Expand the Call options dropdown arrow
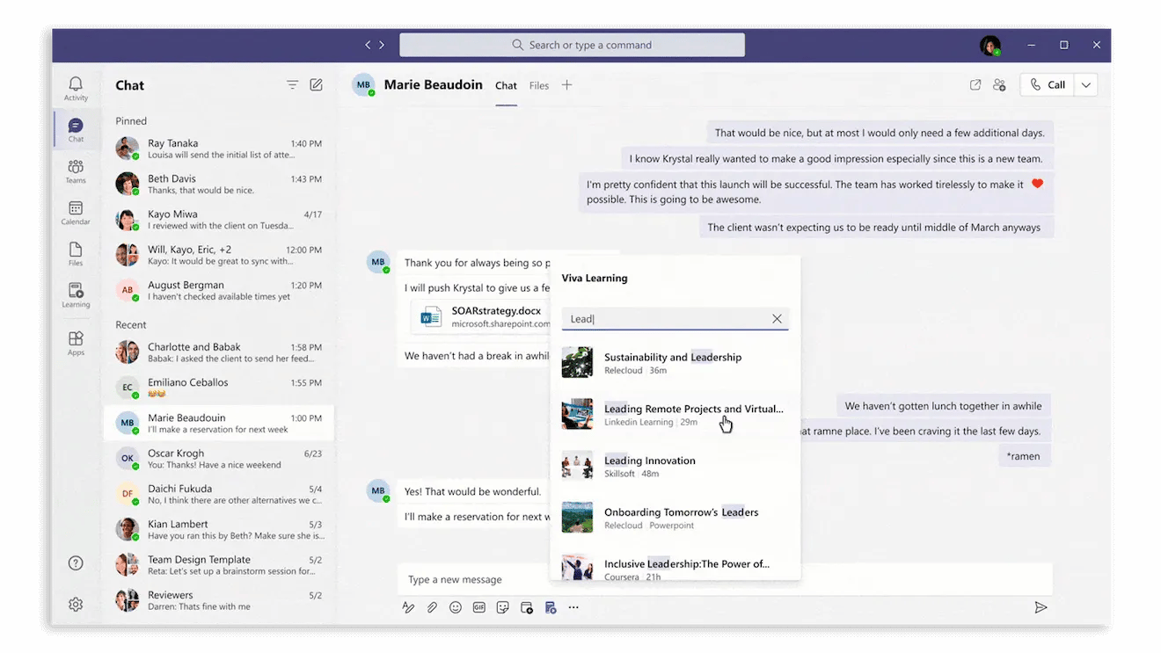Screen dimensions: 1161x653 point(1086,85)
